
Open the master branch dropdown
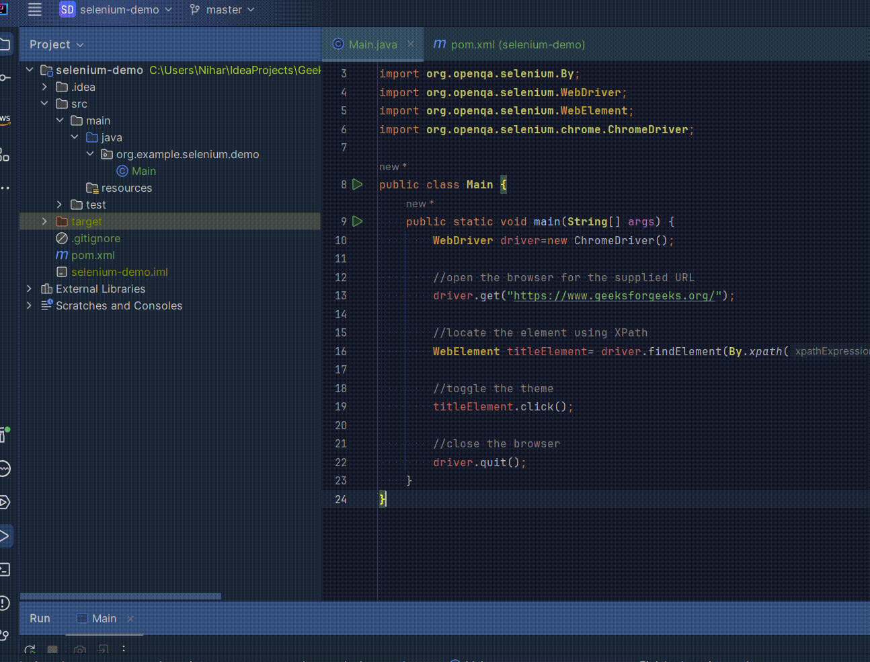click(223, 9)
